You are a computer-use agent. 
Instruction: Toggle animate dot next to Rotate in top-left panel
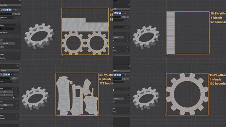click(x=19, y=47)
